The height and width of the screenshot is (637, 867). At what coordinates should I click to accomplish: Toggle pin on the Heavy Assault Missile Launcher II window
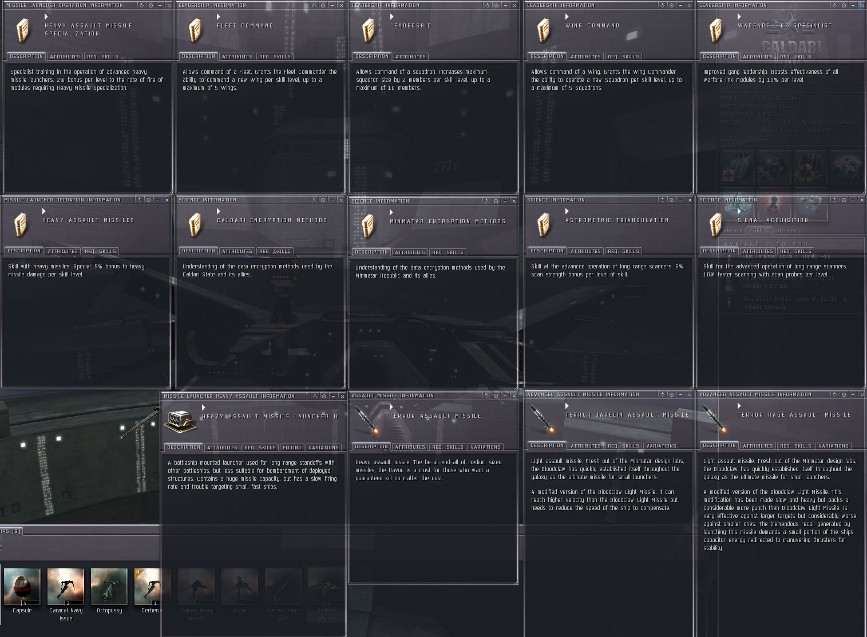[315, 396]
